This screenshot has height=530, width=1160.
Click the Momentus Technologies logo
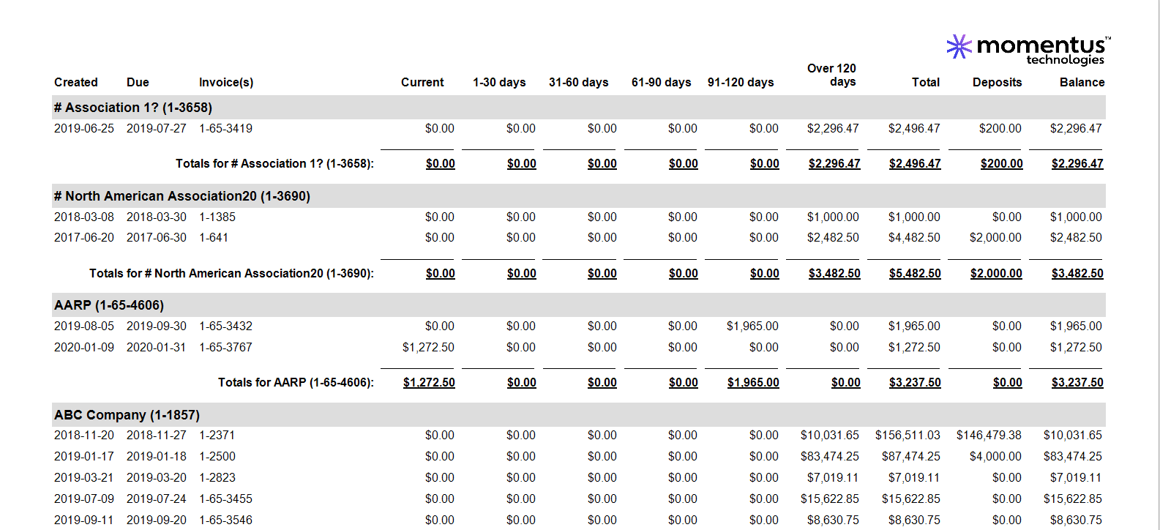click(x=1028, y=49)
